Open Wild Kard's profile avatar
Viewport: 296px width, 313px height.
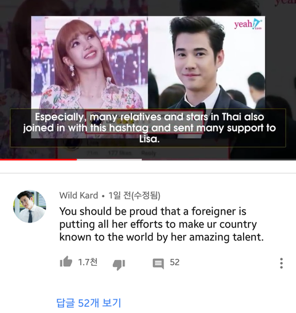30,206
